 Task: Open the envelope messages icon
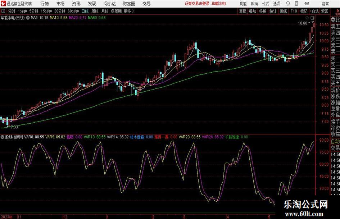click(x=307, y=4)
